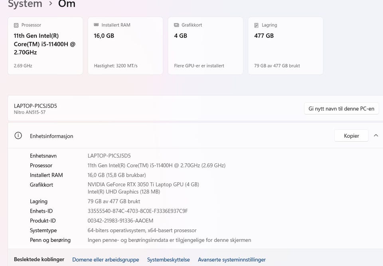Click the Prosessor chip icon
Image resolution: width=383 pixels, height=266 pixels.
(16, 25)
